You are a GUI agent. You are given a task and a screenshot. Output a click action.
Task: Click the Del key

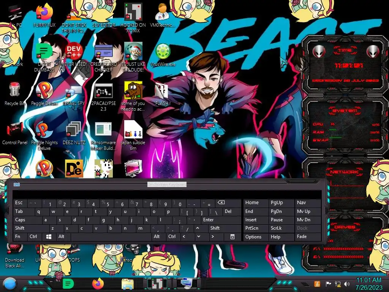click(232, 211)
